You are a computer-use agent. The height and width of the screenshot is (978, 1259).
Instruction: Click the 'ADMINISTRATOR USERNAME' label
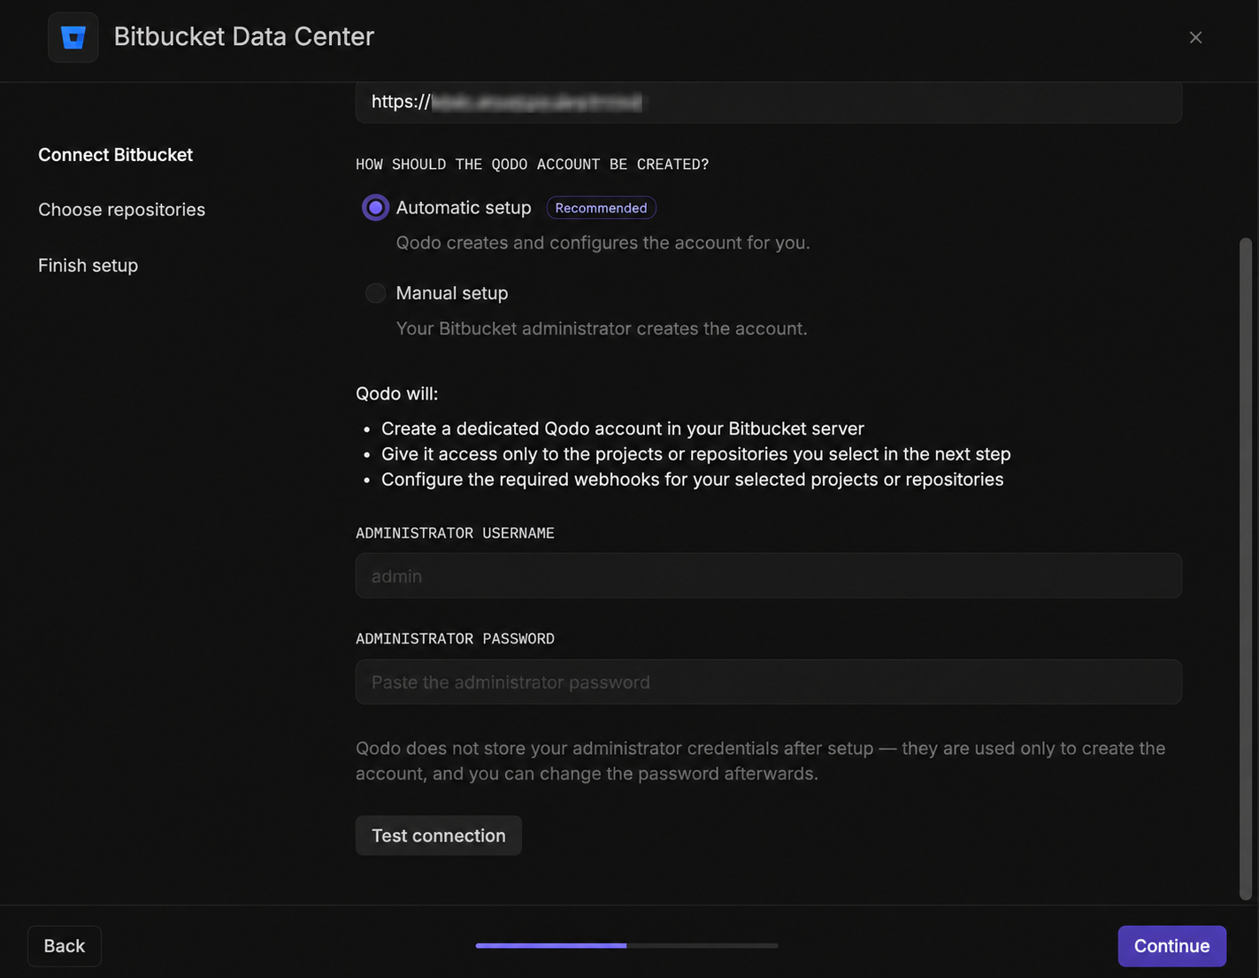[455, 533]
